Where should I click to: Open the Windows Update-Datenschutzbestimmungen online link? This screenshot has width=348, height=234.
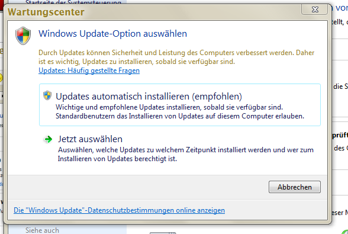119,210
